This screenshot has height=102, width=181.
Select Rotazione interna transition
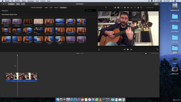(x=49, y=21)
